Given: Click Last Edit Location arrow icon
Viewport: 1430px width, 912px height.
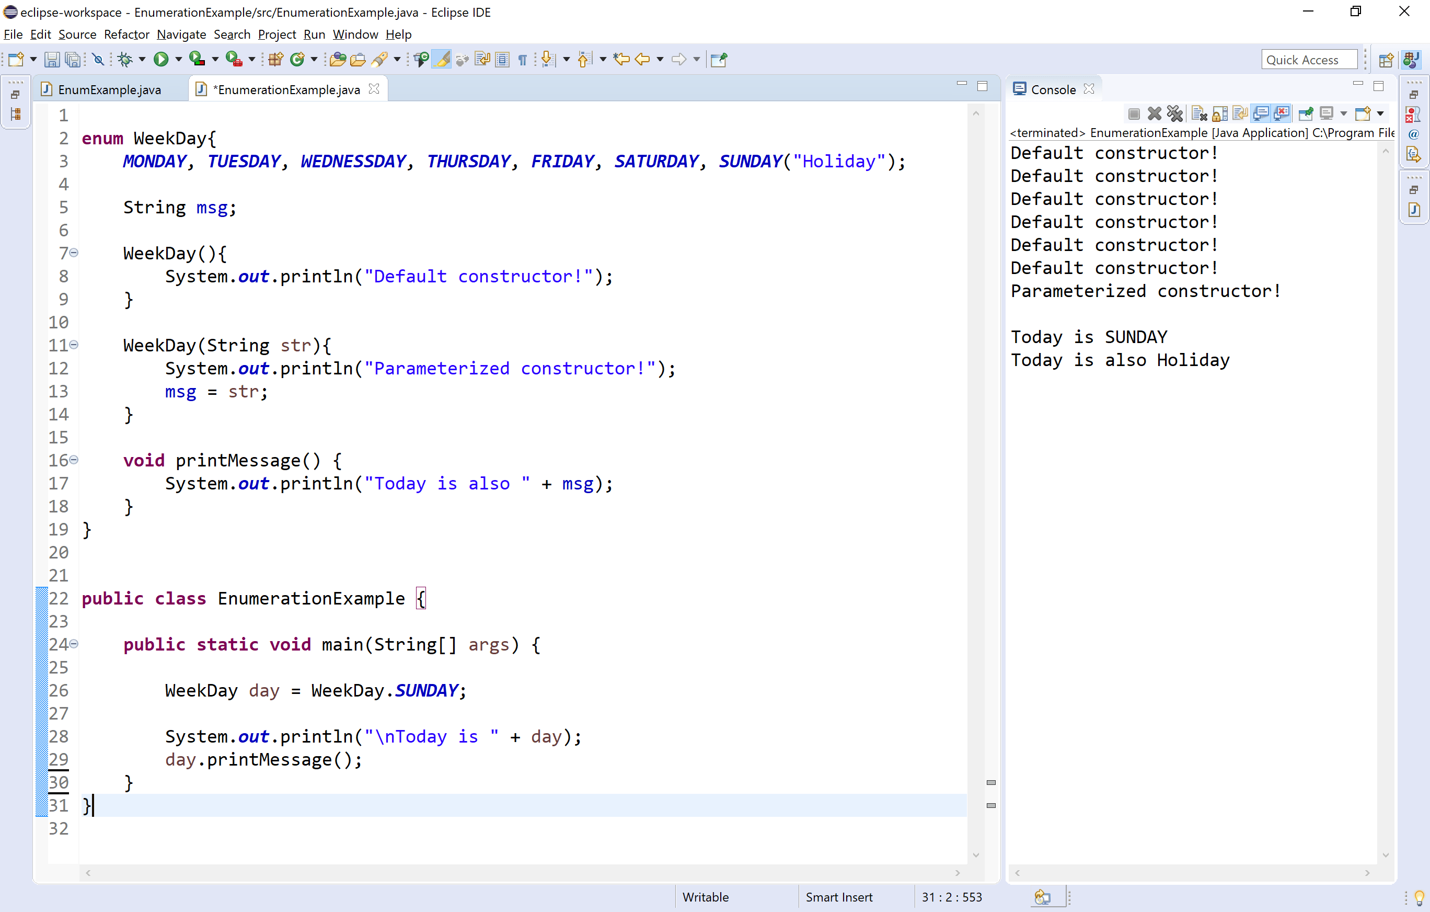Looking at the screenshot, I should [x=621, y=60].
